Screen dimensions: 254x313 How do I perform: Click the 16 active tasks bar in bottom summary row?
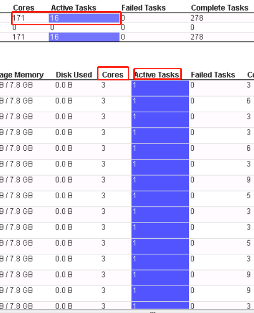pos(84,37)
